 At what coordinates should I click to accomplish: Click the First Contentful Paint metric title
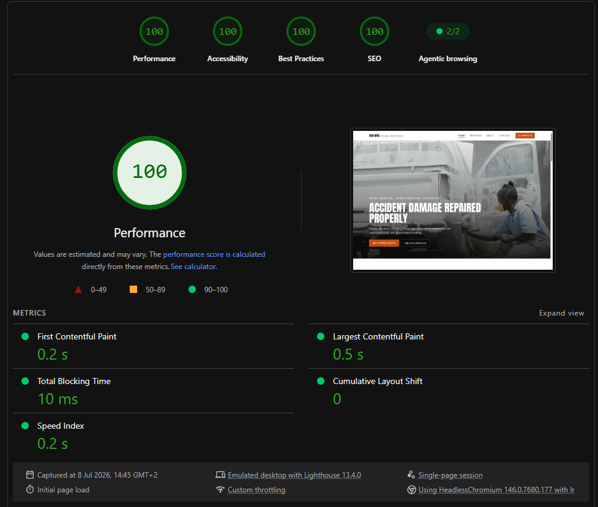[x=77, y=336]
